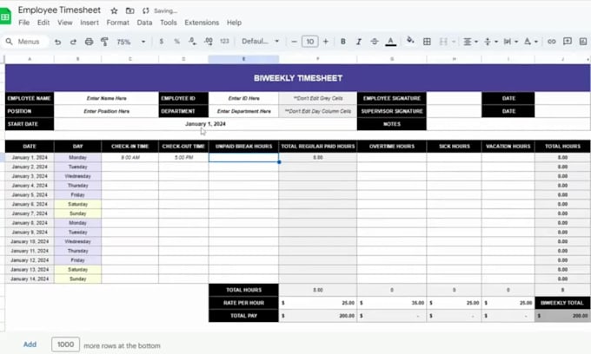
Task: Decrease font size with minus button
Action: pyautogui.click(x=295, y=42)
